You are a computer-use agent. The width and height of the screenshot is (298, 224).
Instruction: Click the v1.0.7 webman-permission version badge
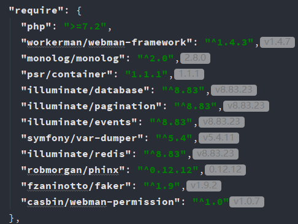point(246,202)
